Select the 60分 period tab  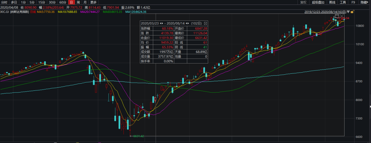pyautogui.click(x=63, y=2)
